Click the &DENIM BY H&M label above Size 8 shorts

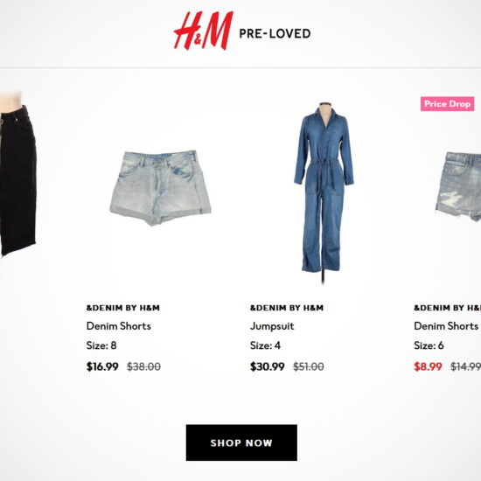(123, 308)
